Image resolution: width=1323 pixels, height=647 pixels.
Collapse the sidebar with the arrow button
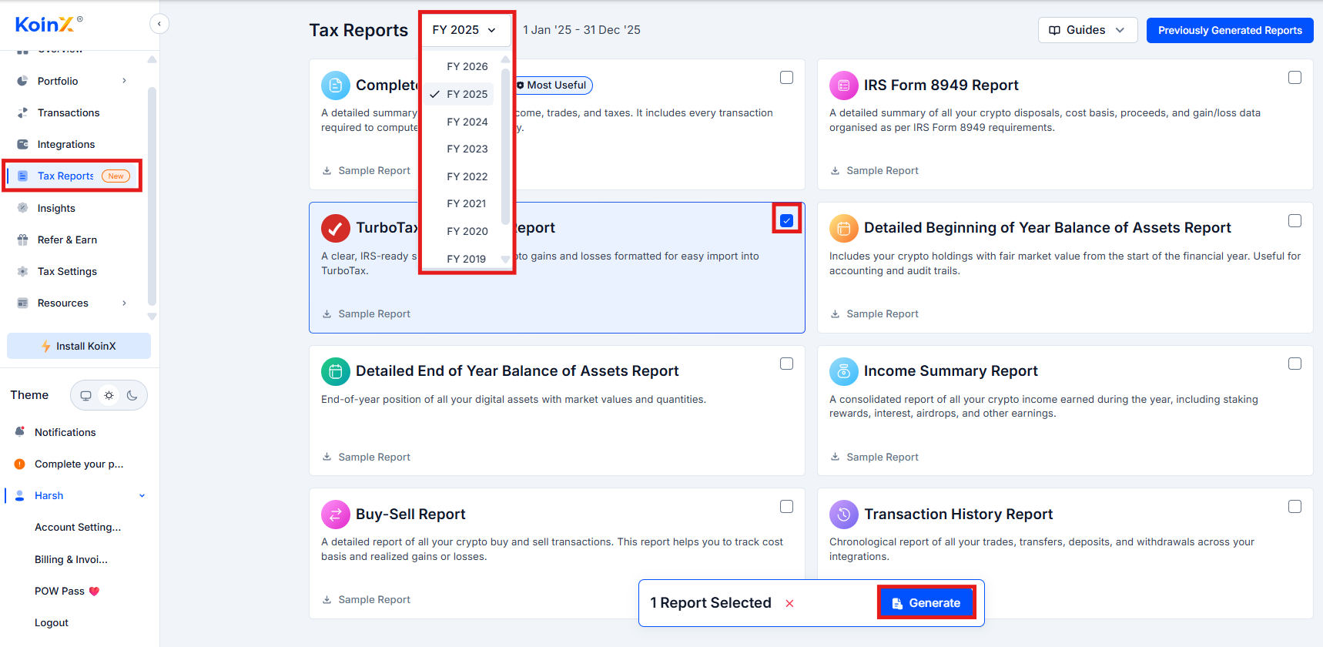coord(159,24)
